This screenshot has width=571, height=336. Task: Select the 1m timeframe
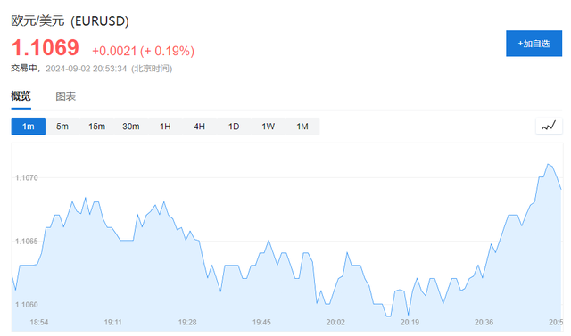29,127
